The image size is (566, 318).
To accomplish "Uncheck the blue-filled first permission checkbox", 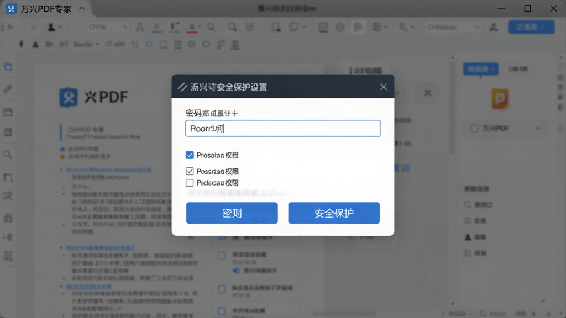I will [190, 155].
